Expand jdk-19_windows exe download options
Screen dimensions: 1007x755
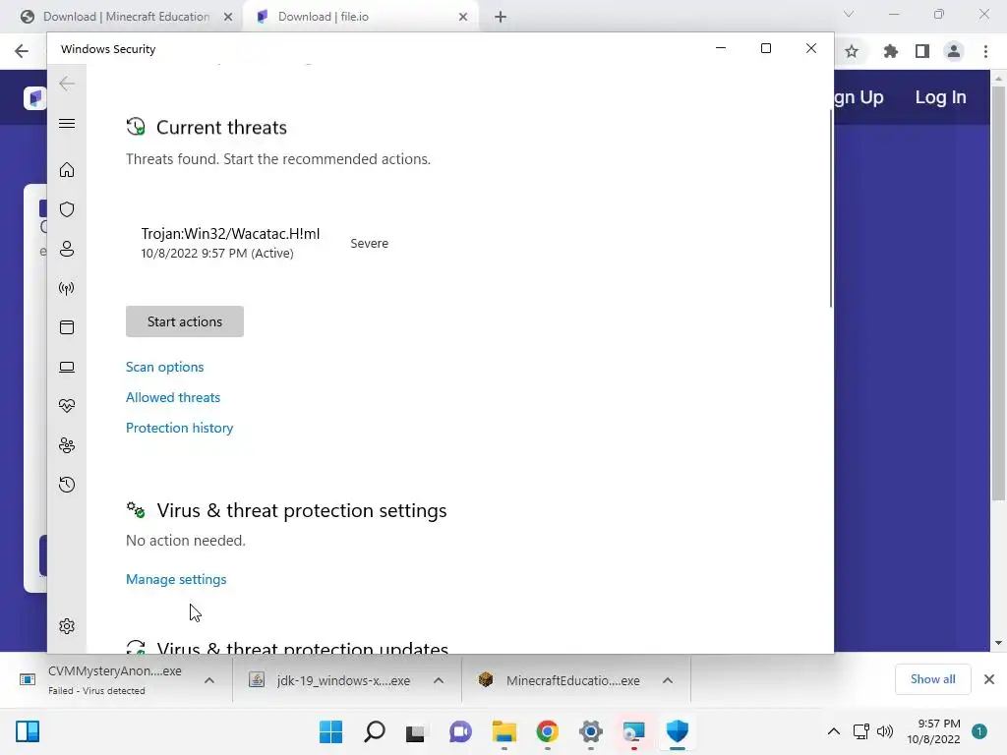coord(439,680)
